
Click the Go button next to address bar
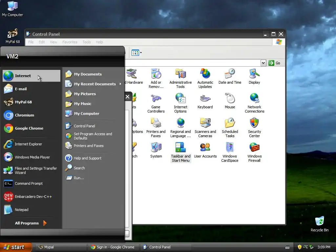click(x=275, y=63)
